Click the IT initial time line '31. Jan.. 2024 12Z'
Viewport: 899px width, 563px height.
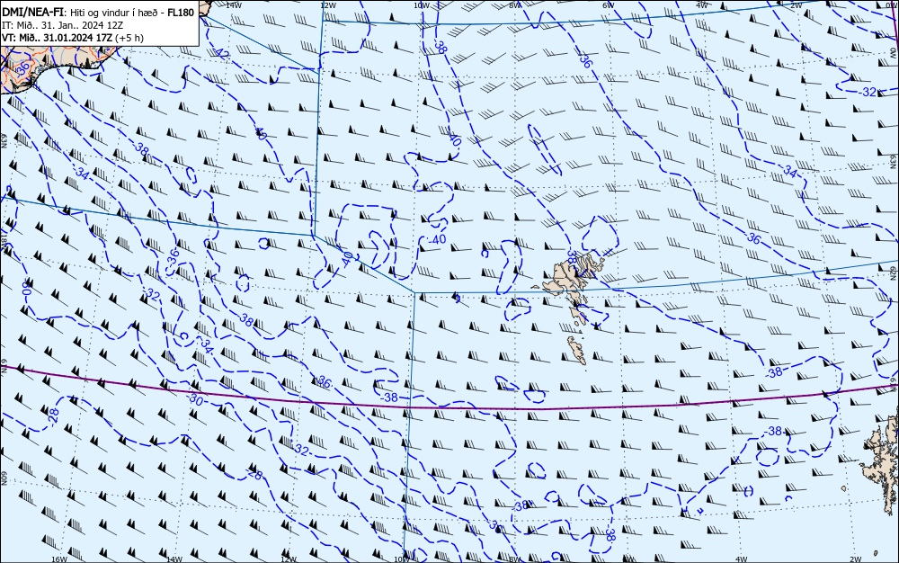[82, 25]
